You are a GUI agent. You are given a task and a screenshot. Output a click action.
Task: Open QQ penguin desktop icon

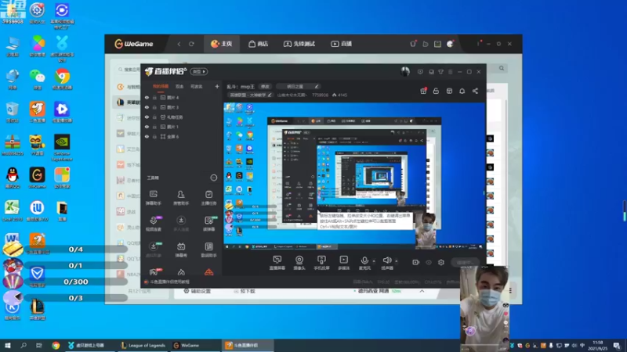pyautogui.click(x=13, y=178)
